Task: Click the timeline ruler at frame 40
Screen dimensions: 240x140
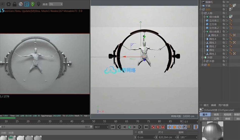Action: [72, 121]
